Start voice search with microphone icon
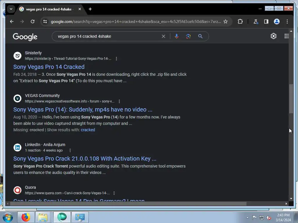 (177, 36)
